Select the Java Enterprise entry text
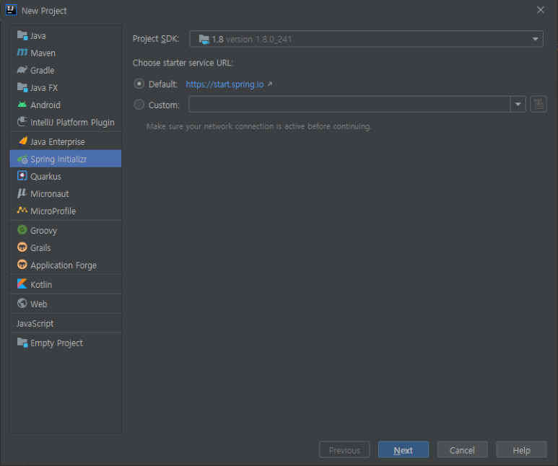The height and width of the screenshot is (466, 558). [x=58, y=142]
